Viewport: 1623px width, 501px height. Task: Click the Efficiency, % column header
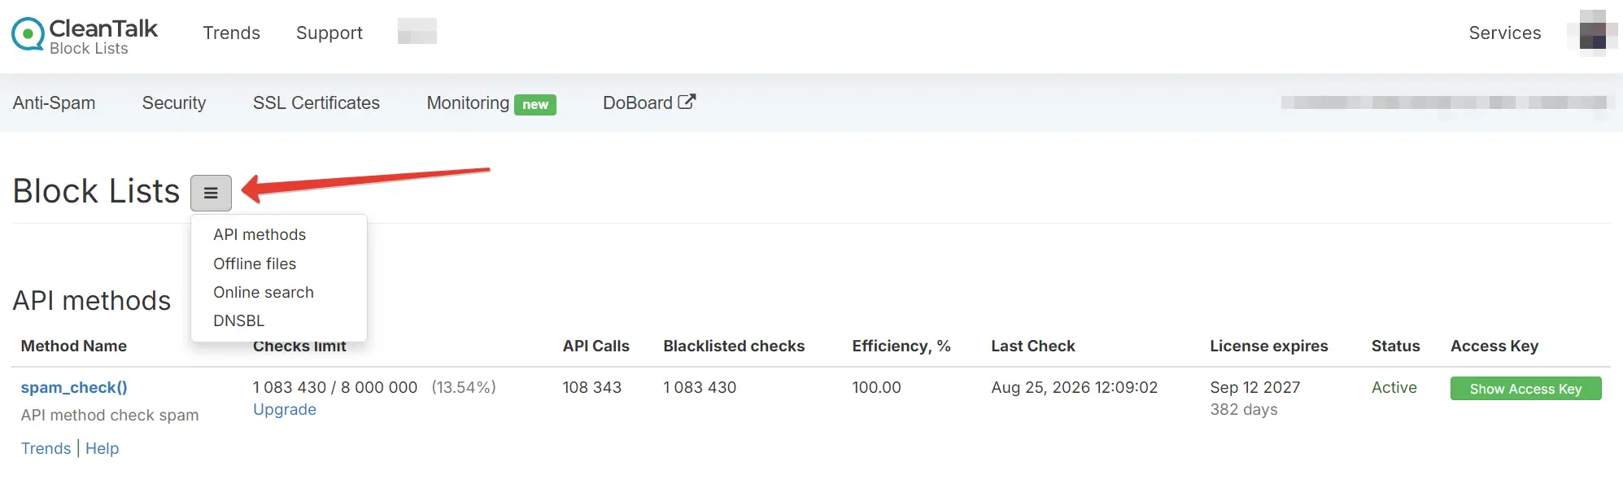pos(901,346)
